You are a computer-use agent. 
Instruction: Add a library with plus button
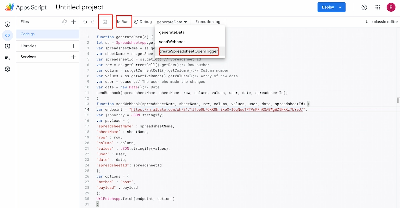point(74,46)
